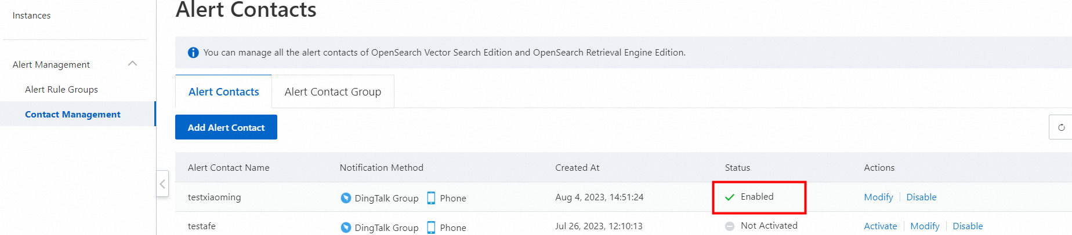1072x235 pixels.
Task: Collapse the sidebar using the arrow handle
Action: pyautogui.click(x=162, y=184)
